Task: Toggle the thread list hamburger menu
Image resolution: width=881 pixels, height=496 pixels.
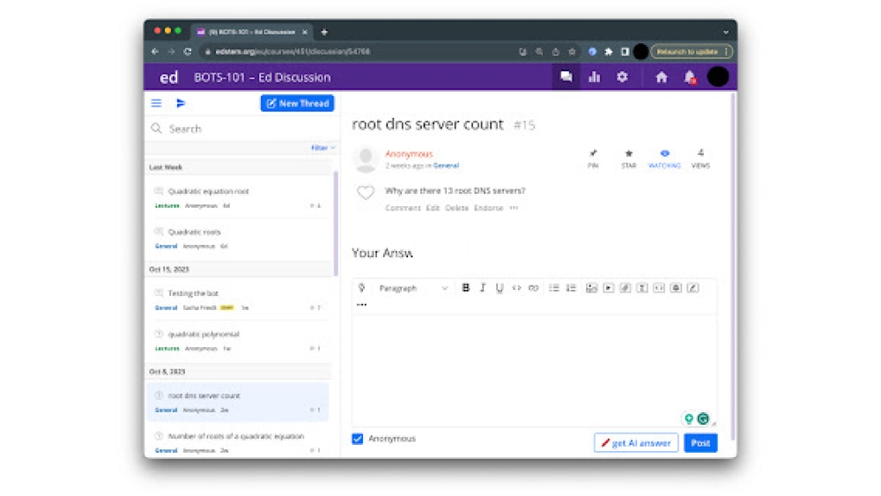Action: tap(156, 103)
